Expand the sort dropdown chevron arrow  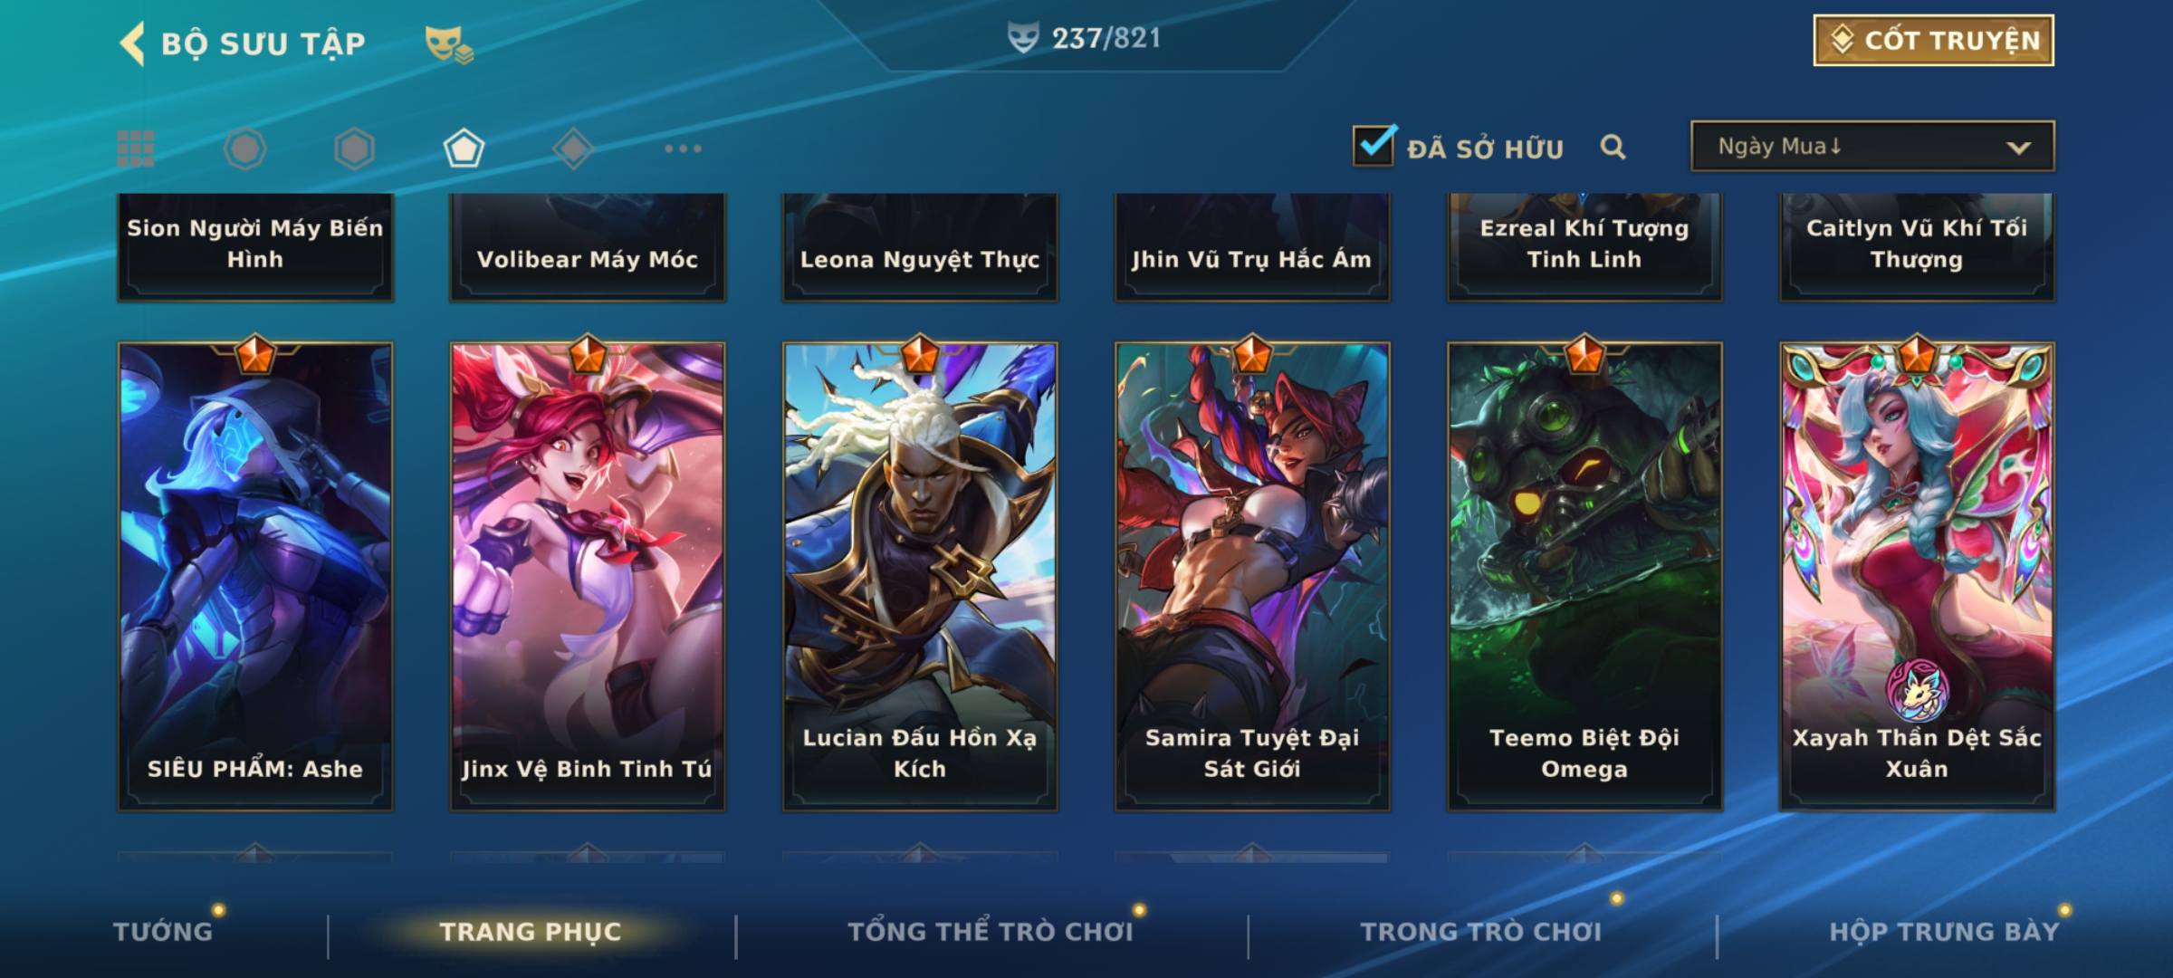[x=2018, y=148]
